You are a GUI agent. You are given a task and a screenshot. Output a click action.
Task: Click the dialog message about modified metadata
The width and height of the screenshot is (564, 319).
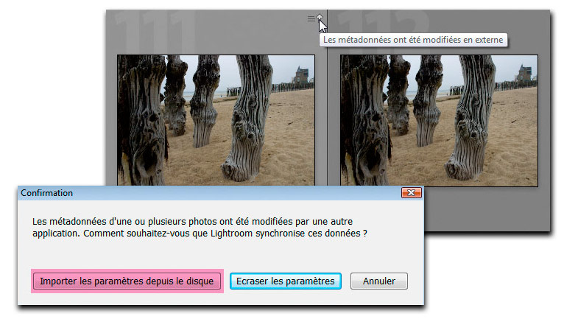click(x=200, y=227)
